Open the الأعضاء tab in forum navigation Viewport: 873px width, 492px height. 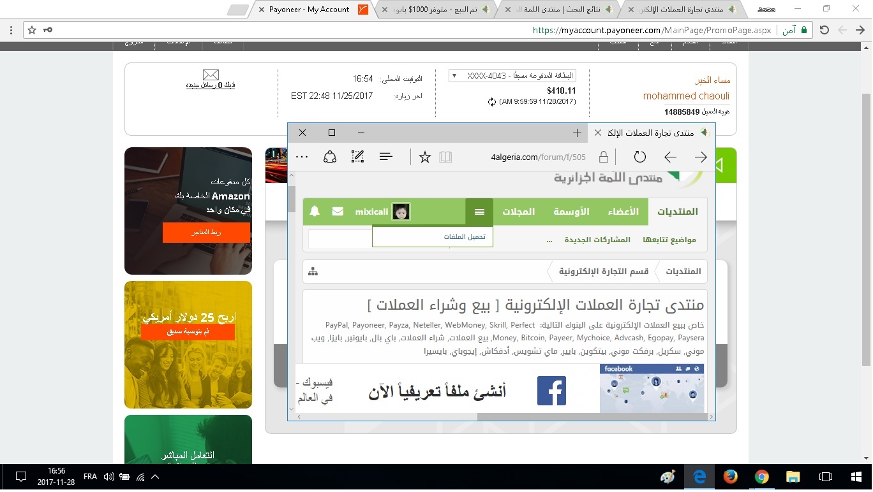(x=622, y=212)
